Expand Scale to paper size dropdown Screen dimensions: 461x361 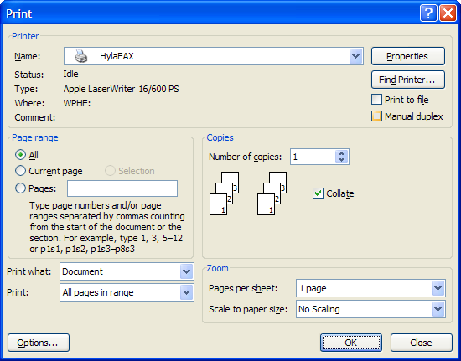[x=438, y=309]
